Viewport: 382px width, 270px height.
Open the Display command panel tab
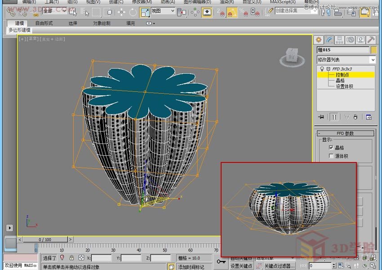(360, 40)
